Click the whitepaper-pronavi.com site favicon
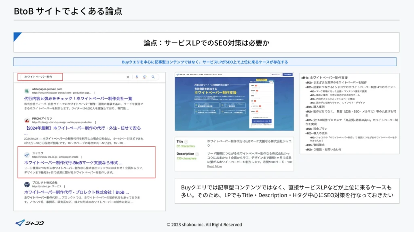Image resolution: width=414 pixels, height=232 pixels. click(26, 91)
